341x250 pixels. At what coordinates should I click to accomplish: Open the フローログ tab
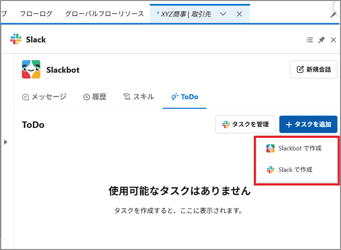click(36, 14)
